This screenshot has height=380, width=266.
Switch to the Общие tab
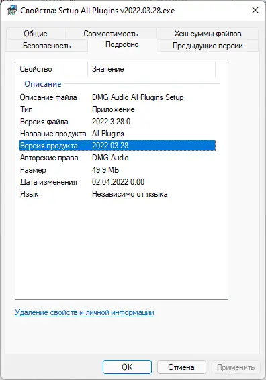pyautogui.click(x=36, y=34)
